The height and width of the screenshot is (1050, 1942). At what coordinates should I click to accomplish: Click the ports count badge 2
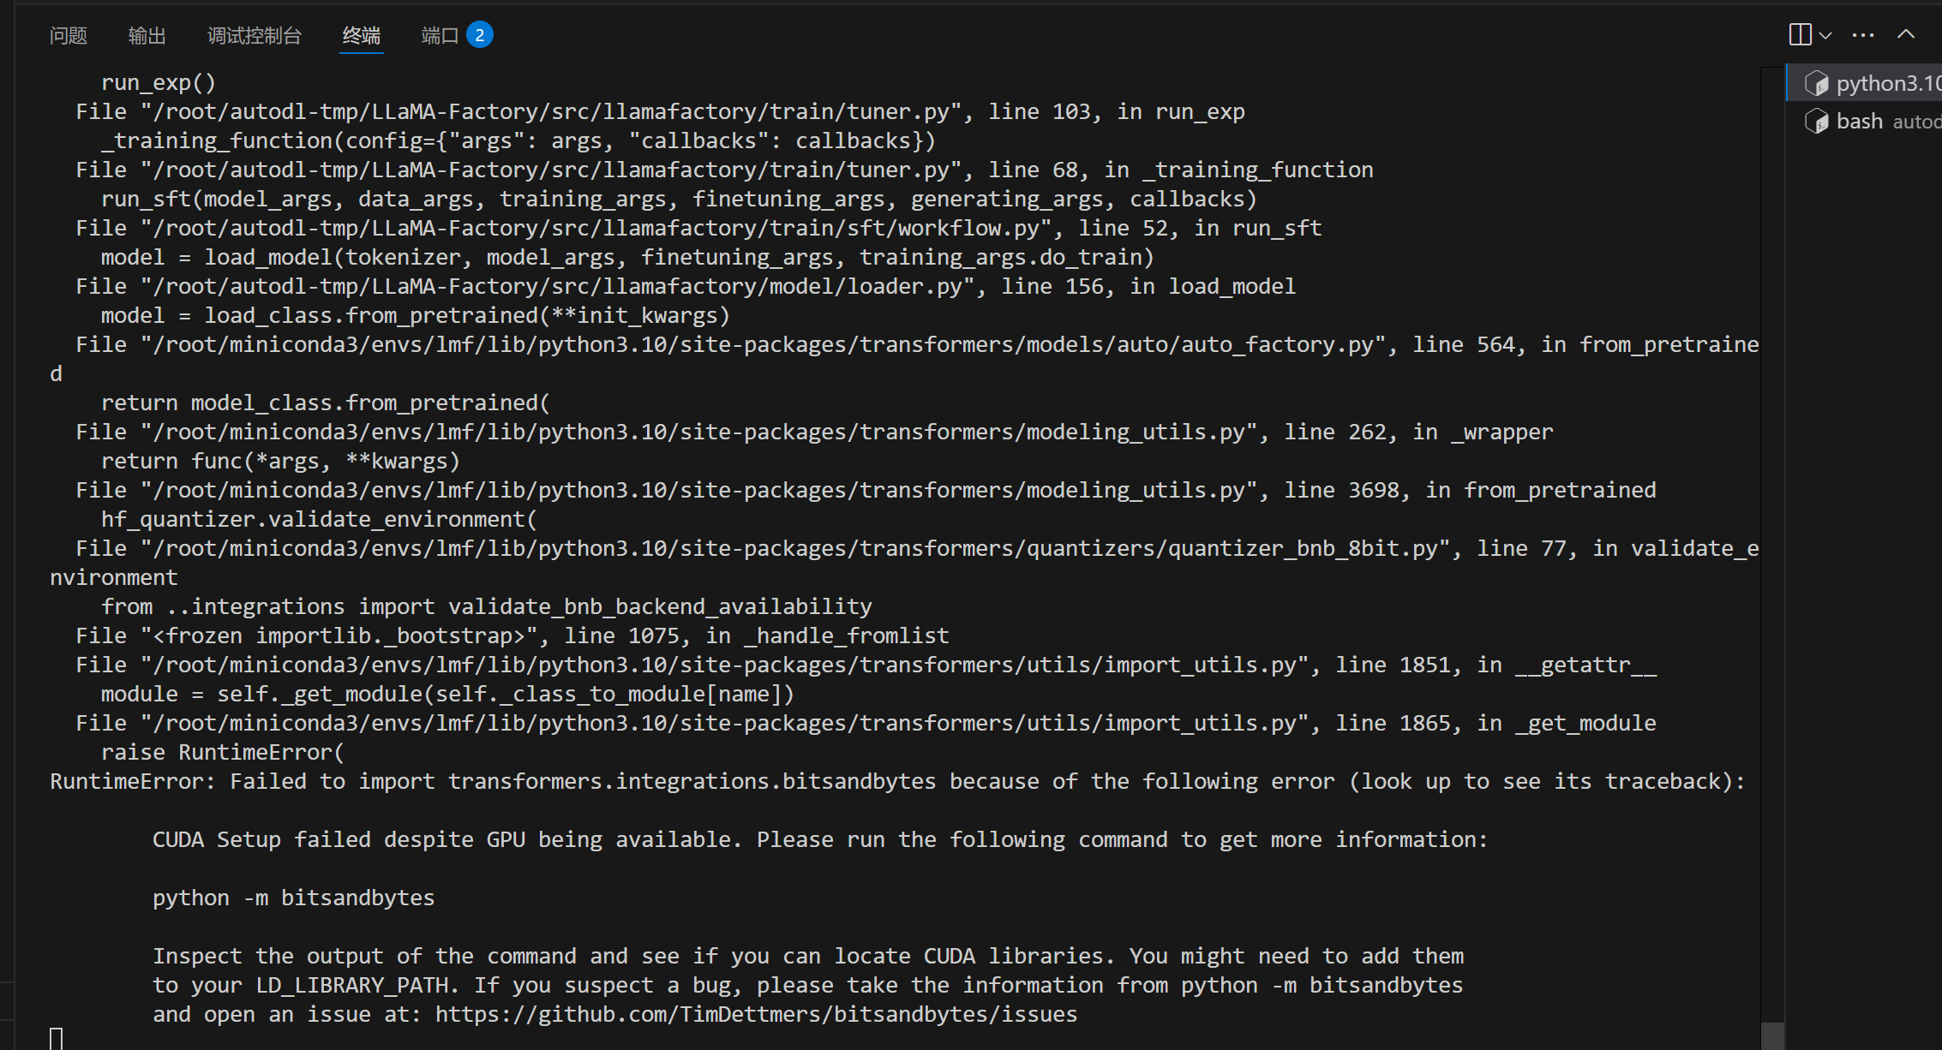click(480, 35)
